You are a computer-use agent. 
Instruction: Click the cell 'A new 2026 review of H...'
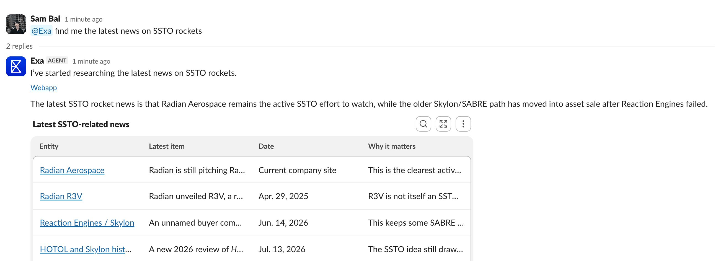point(196,249)
